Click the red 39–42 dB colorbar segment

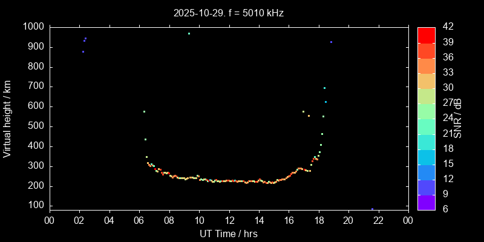(x=426, y=34)
